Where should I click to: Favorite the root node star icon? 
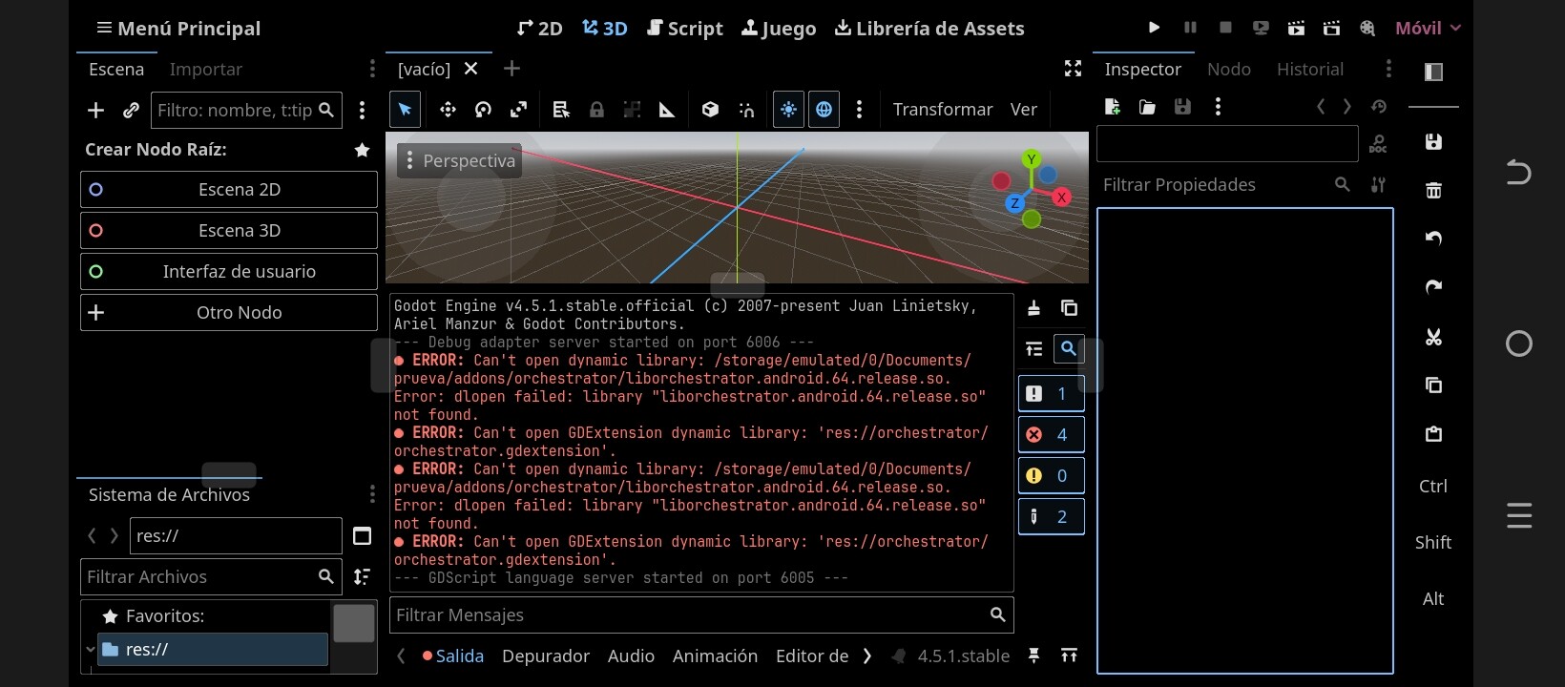click(x=362, y=150)
